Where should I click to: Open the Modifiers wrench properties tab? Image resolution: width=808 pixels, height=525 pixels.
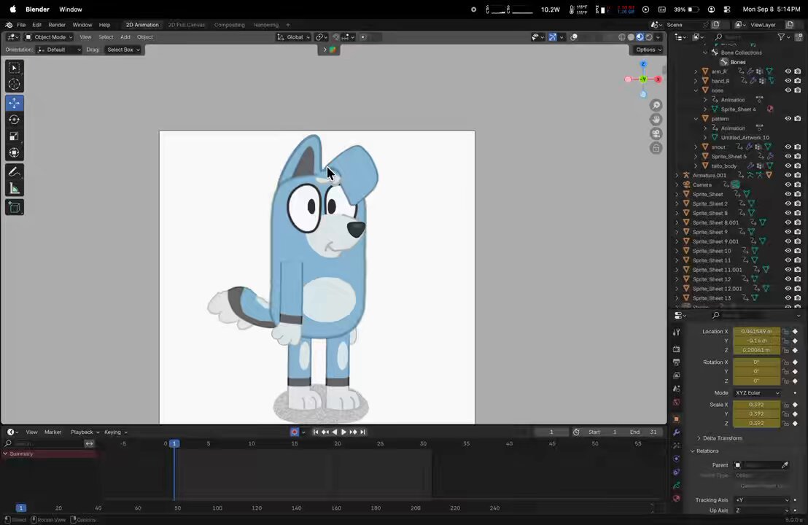point(677,432)
